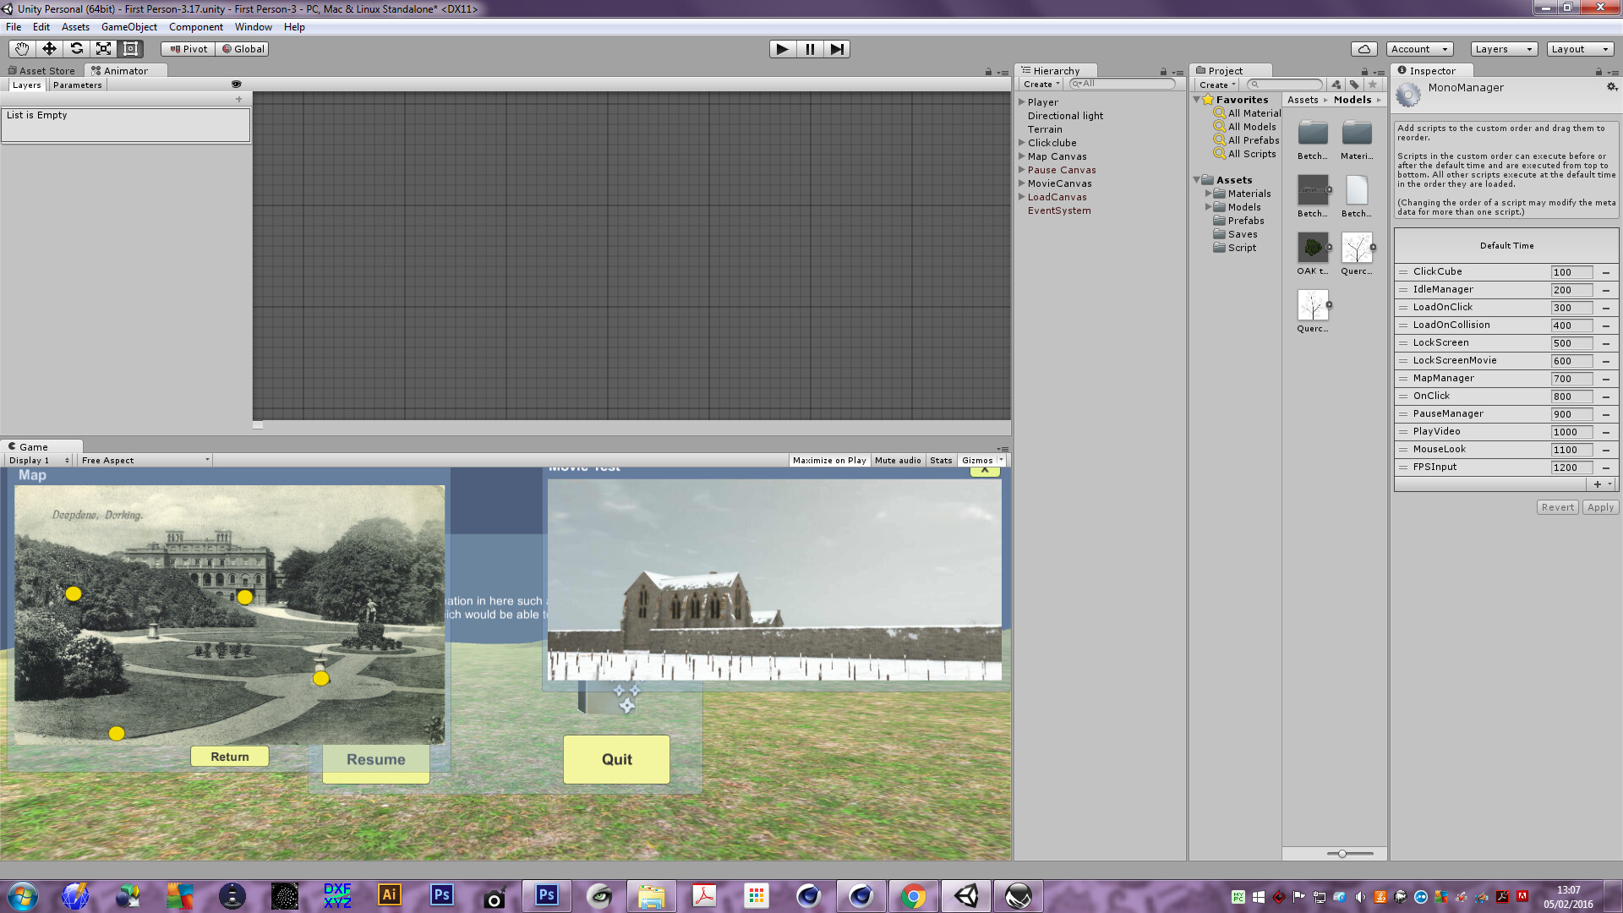
Task: Select the Scale tool
Action: tap(104, 48)
